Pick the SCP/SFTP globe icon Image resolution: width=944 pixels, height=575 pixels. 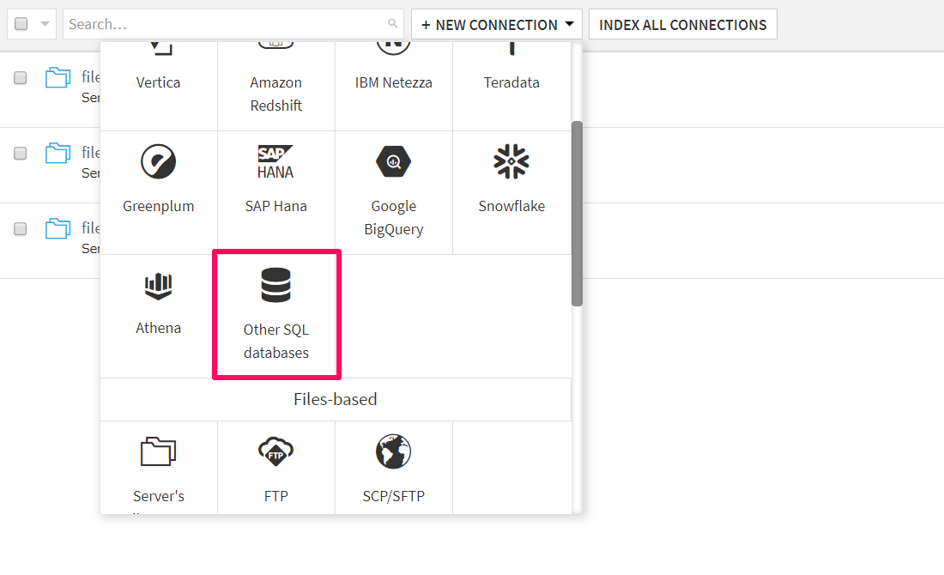pyautogui.click(x=394, y=451)
